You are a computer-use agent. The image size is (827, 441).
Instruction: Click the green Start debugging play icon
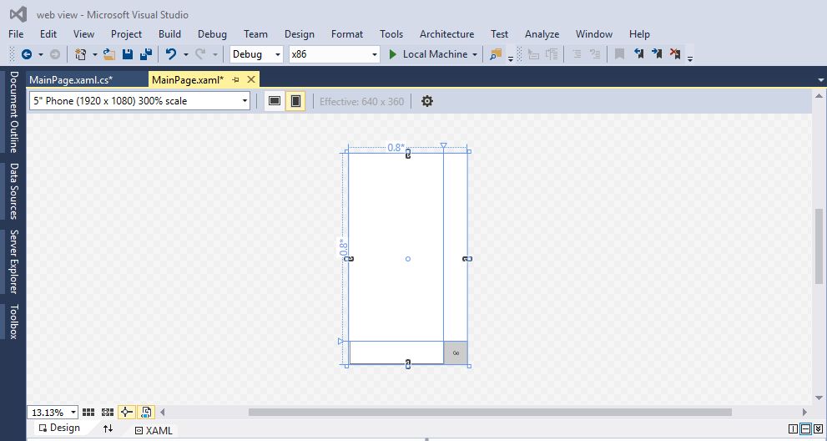click(392, 54)
